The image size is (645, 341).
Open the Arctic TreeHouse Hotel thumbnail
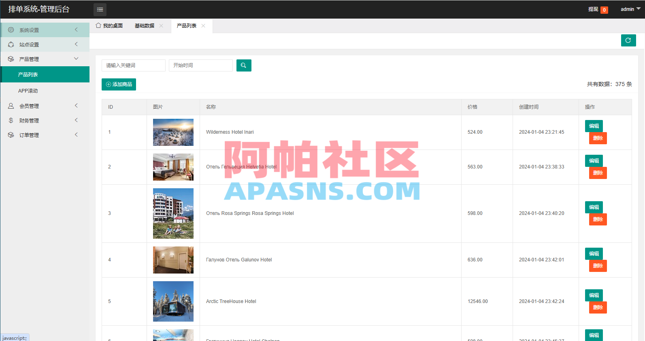pos(173,301)
